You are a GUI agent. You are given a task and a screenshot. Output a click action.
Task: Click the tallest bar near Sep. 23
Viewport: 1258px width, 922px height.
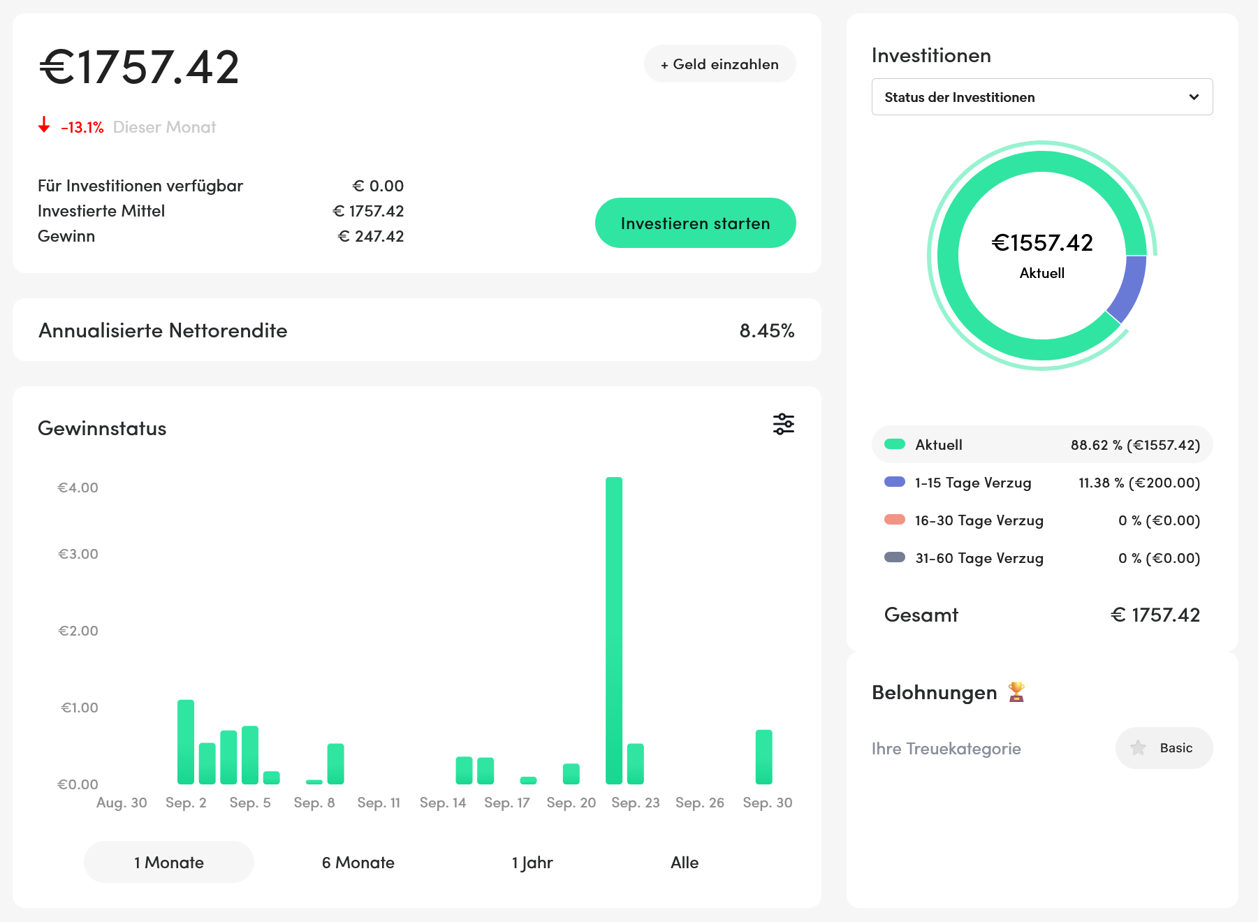(x=614, y=629)
